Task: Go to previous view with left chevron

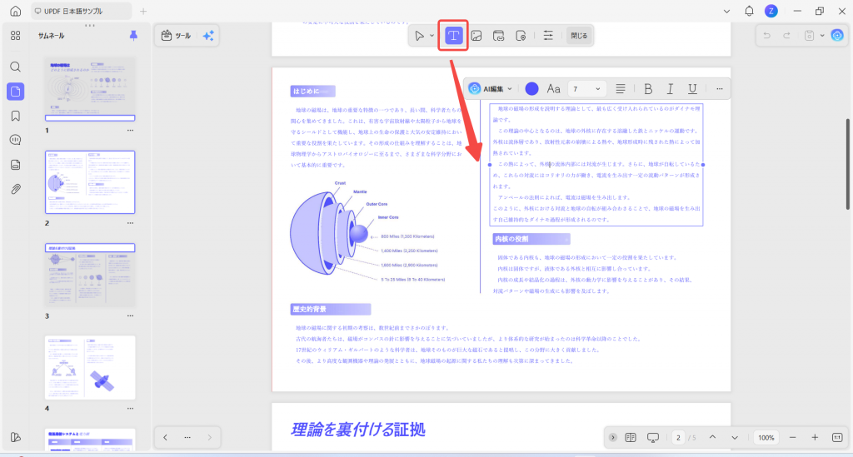Action: [166, 437]
